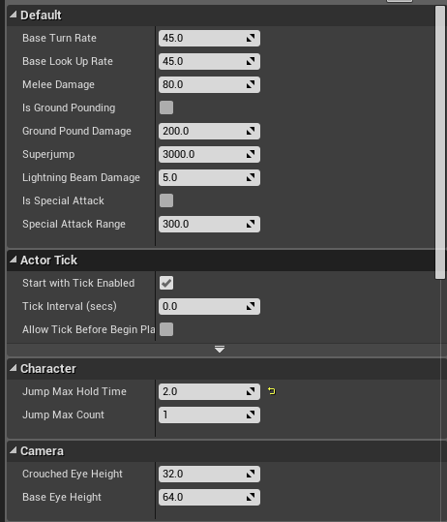Click the Ground Pound Damage value field
Screen dimensions: 447x522
click(x=209, y=131)
